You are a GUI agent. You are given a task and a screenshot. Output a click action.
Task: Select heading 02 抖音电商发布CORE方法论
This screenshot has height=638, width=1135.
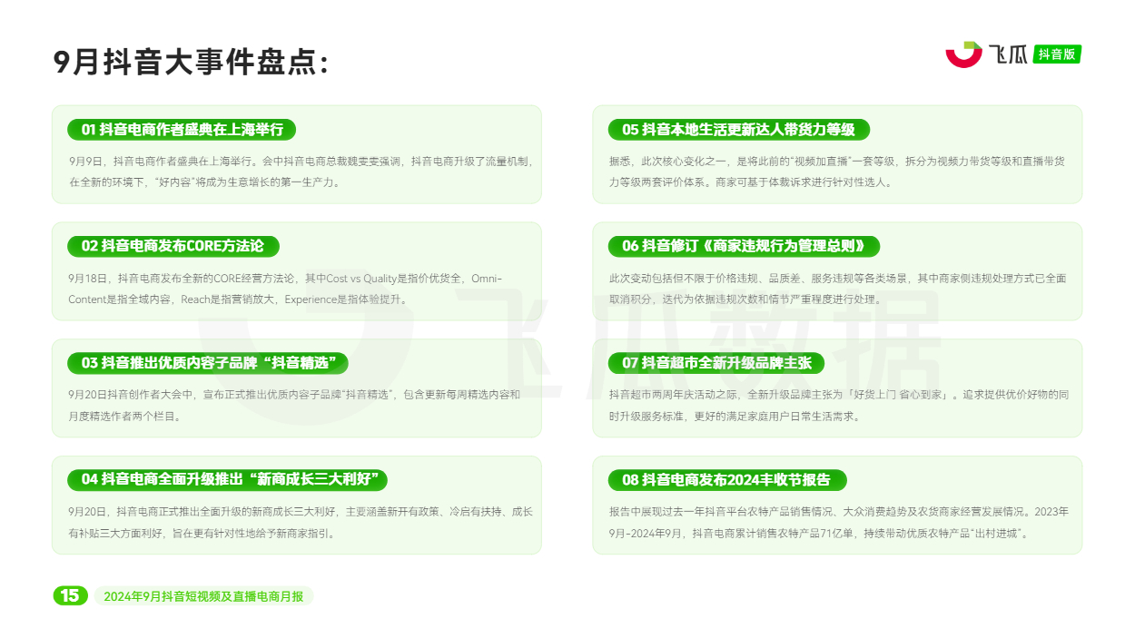point(173,246)
